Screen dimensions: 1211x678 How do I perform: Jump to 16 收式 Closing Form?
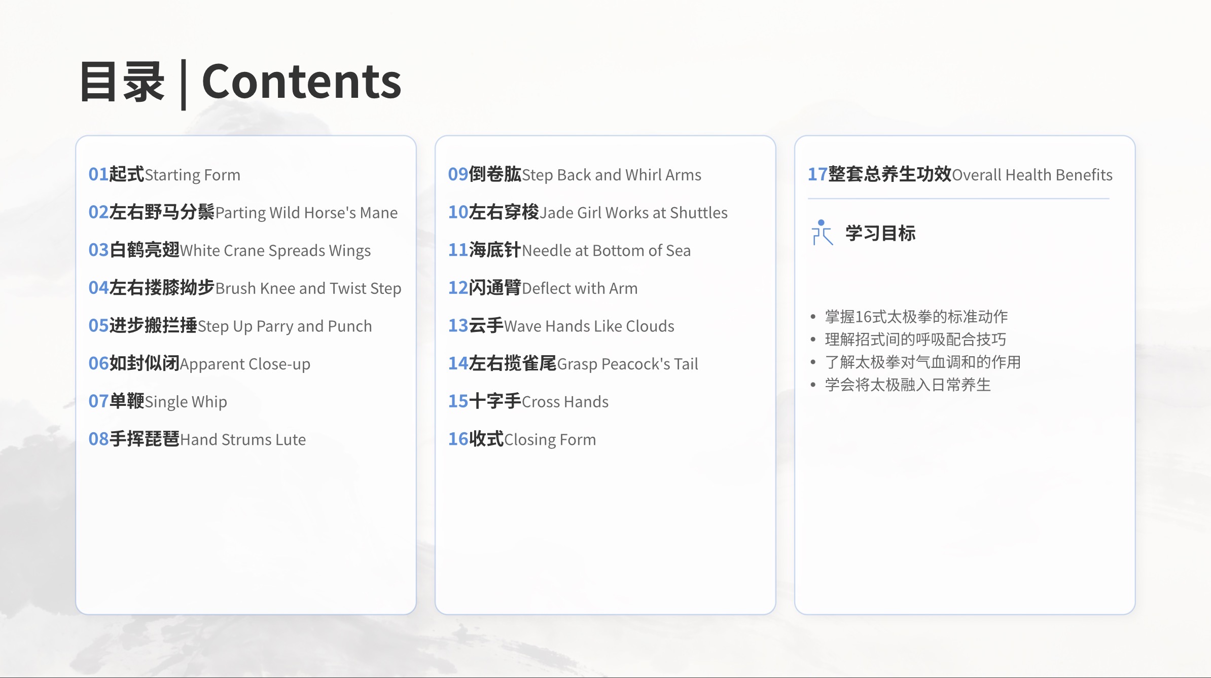click(x=522, y=439)
